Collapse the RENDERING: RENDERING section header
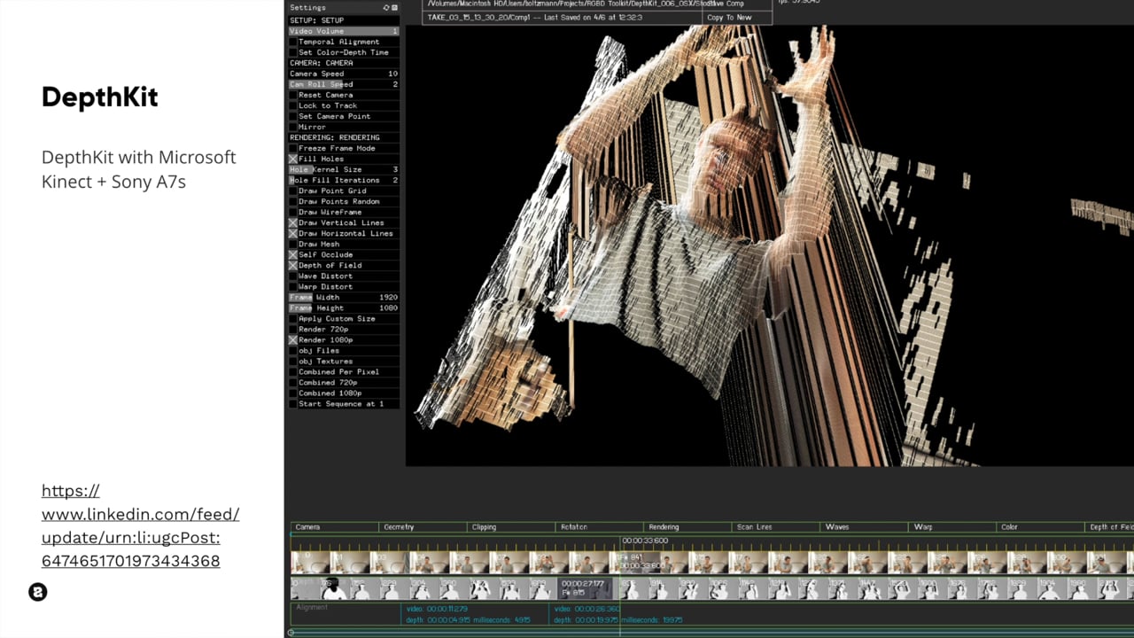Viewport: 1134px width, 638px height. [344, 137]
